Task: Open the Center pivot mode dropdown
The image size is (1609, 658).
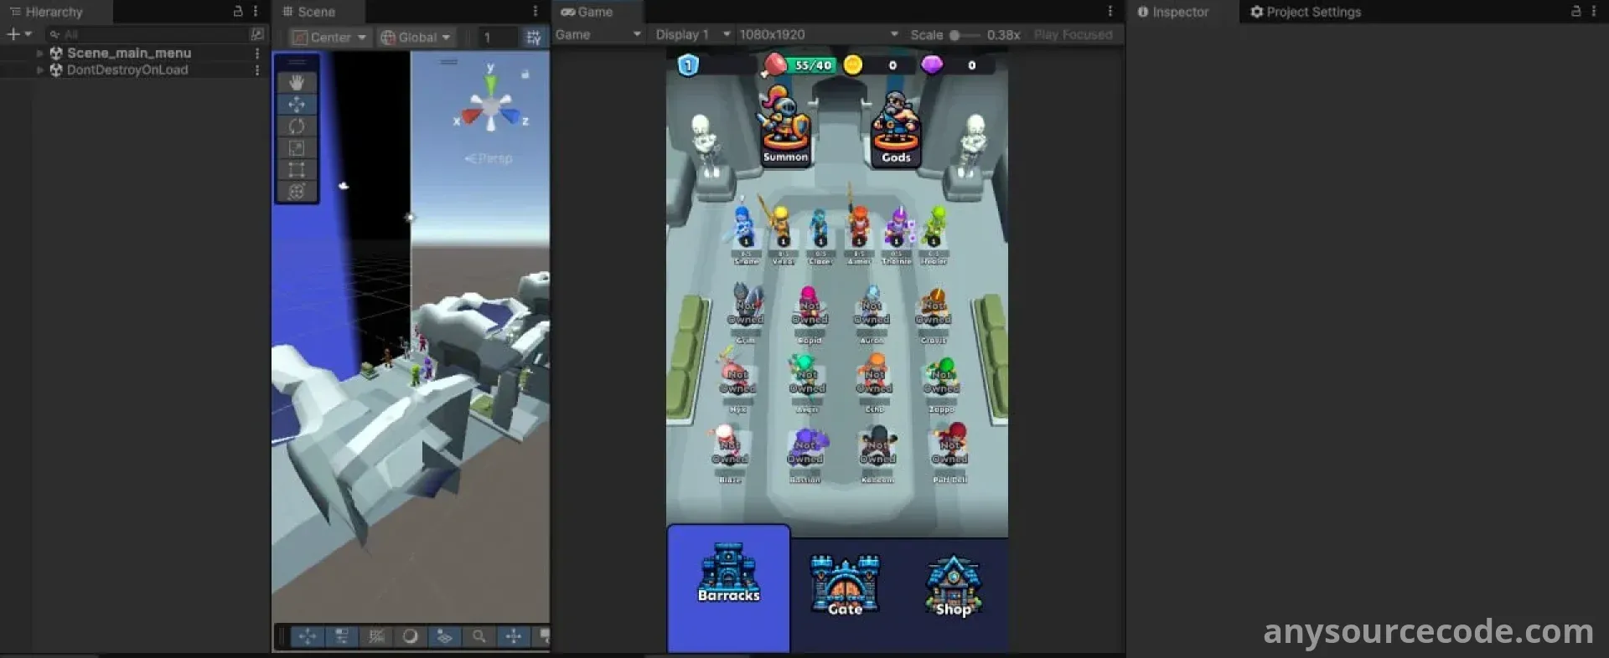Action: pyautogui.click(x=330, y=38)
